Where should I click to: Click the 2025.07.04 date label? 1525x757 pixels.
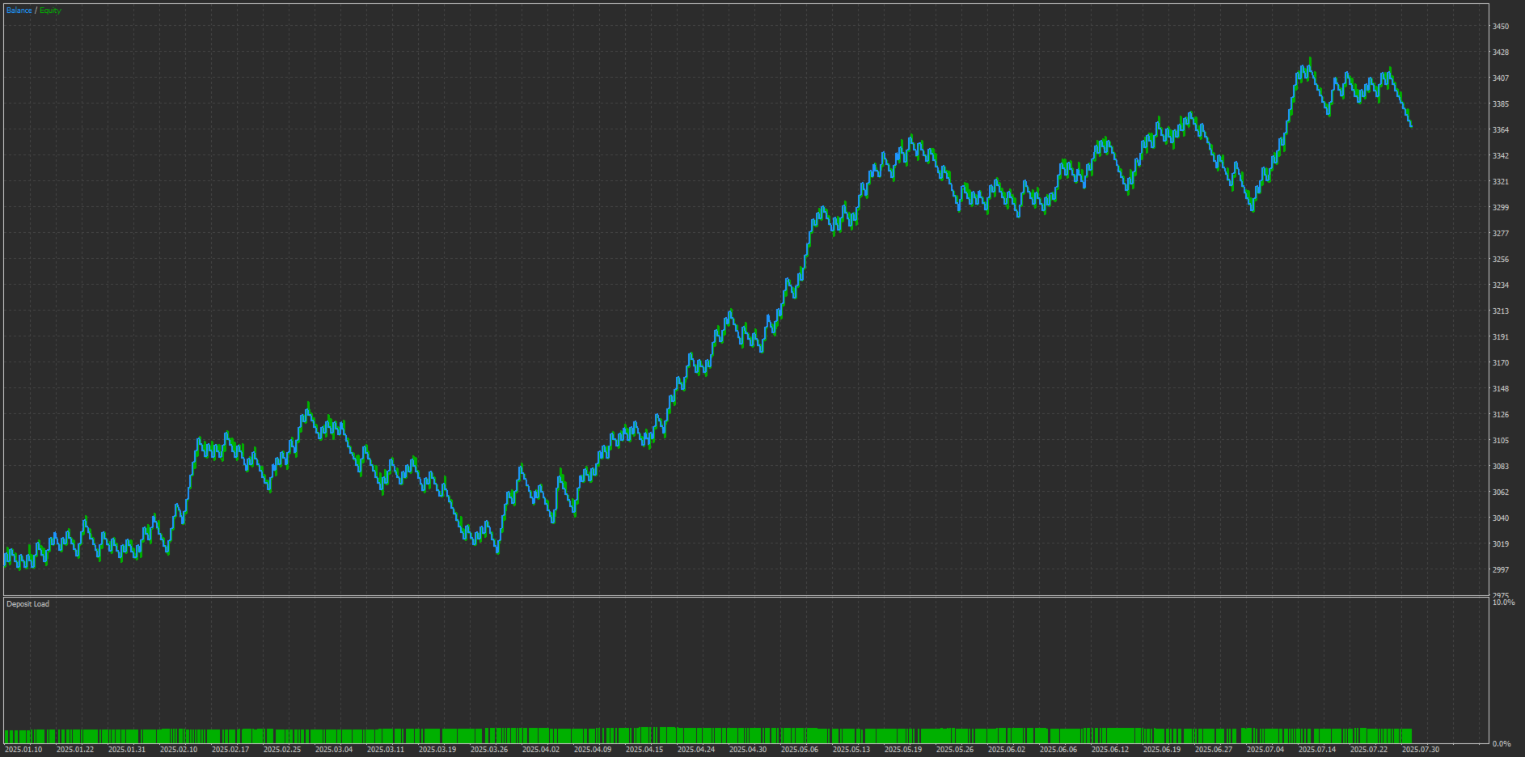pyautogui.click(x=1265, y=750)
